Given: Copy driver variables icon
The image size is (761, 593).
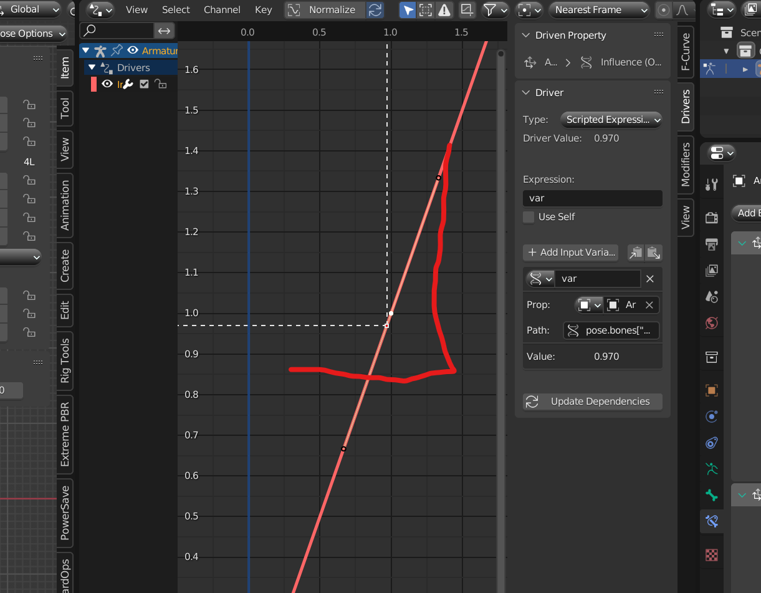Looking at the screenshot, I should click(x=635, y=253).
